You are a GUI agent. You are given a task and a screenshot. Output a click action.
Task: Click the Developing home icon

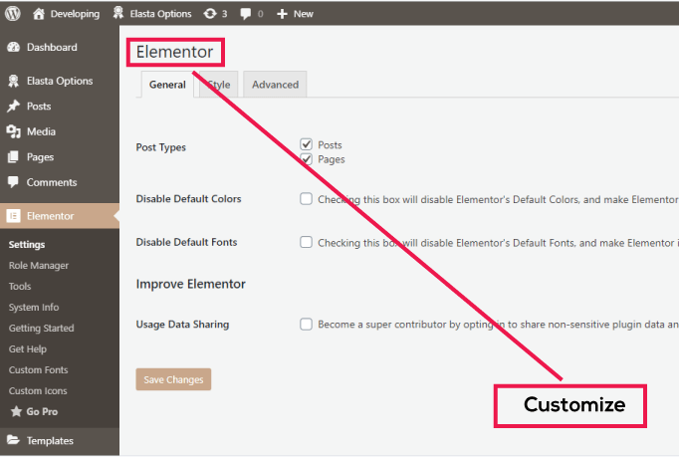click(39, 13)
